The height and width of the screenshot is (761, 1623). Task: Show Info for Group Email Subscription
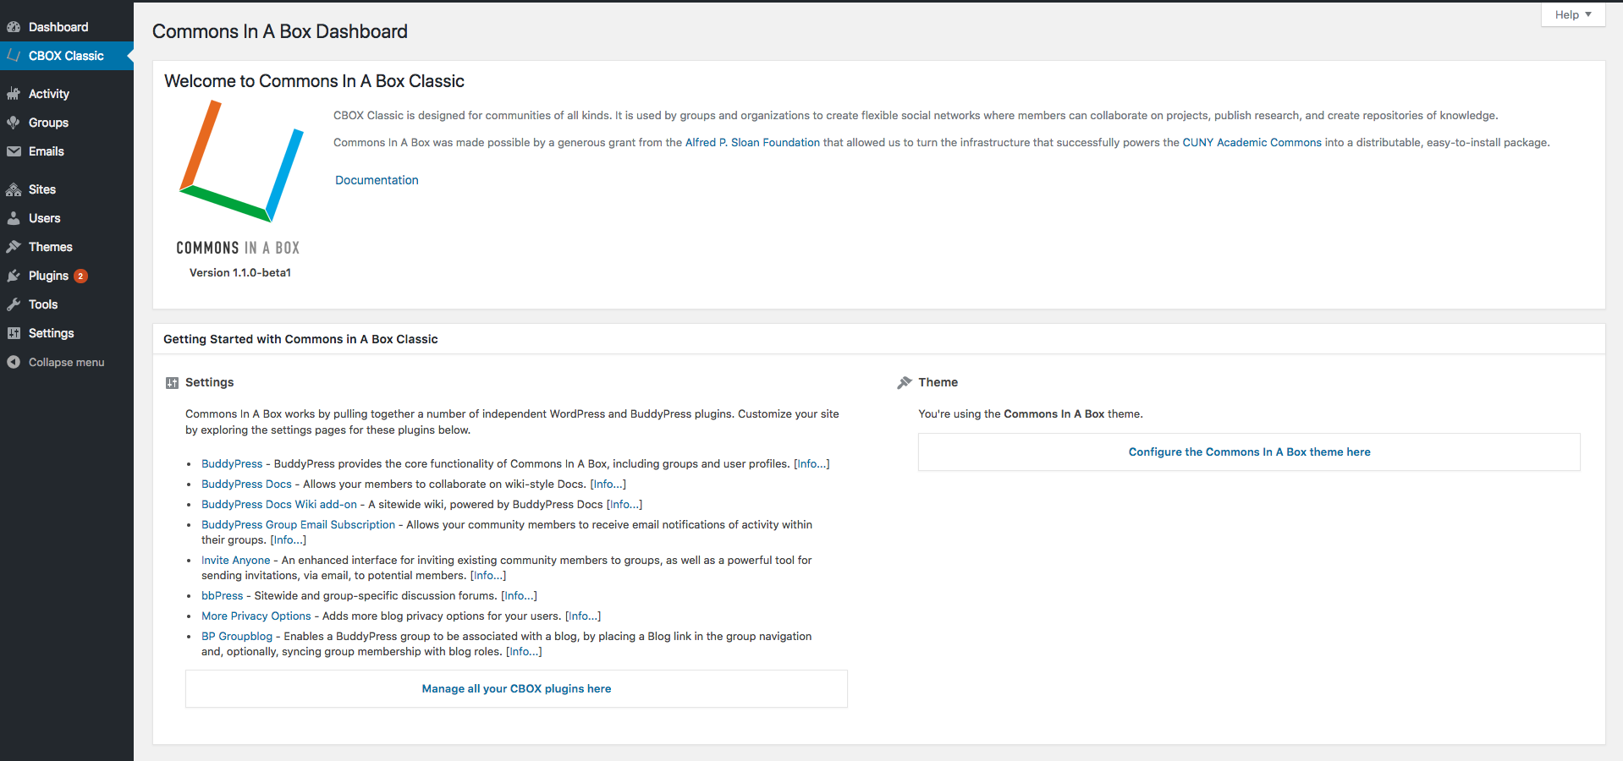tap(288, 539)
